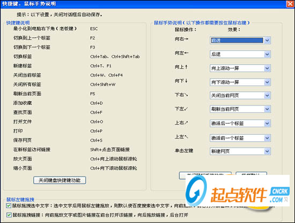This screenshot has height=223, width=295.
Task: Click the Ctrl+D shortcut text
Action: pos(97,103)
